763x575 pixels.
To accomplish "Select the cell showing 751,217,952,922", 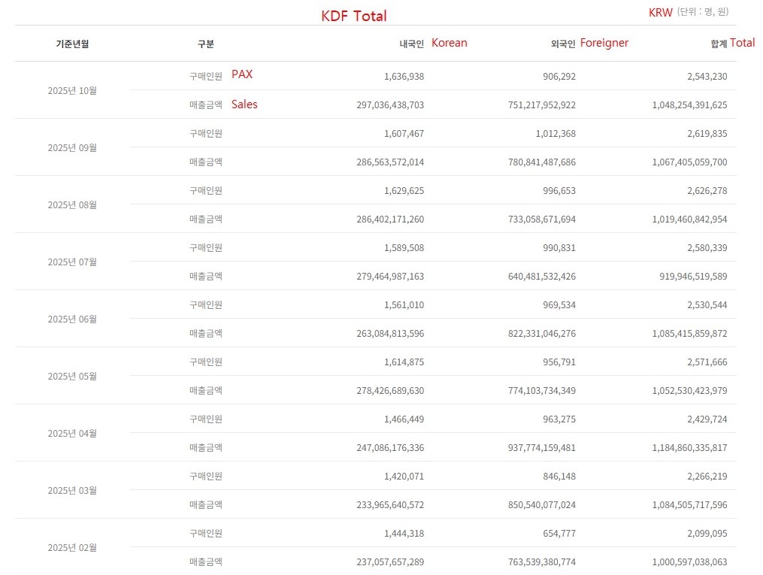I will click(x=541, y=105).
